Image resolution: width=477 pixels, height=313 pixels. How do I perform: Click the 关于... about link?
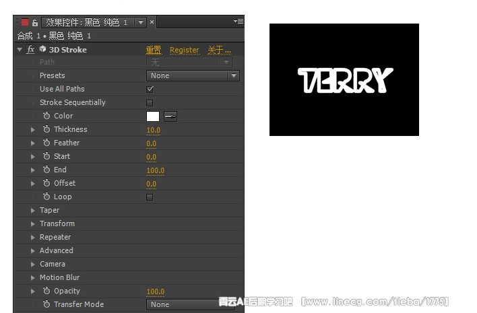click(x=219, y=50)
